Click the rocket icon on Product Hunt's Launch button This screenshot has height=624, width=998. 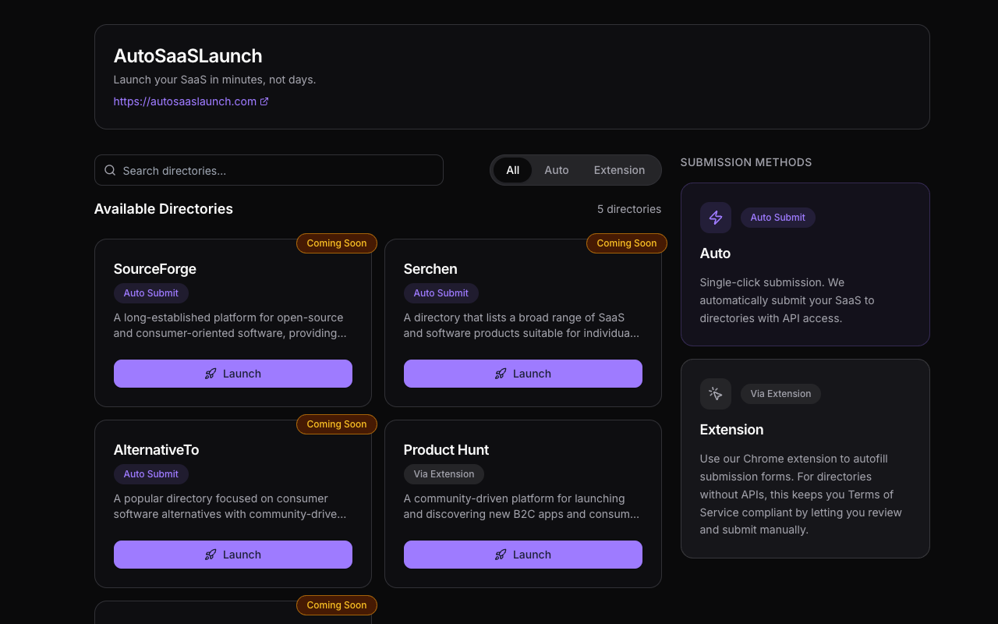pyautogui.click(x=501, y=554)
